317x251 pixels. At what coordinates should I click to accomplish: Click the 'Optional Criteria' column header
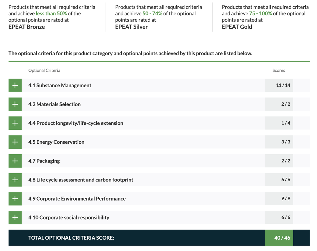(44, 70)
